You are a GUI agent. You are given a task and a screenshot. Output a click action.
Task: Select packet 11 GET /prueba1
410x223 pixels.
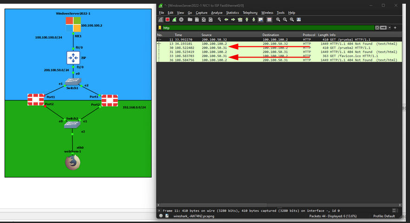point(279,40)
